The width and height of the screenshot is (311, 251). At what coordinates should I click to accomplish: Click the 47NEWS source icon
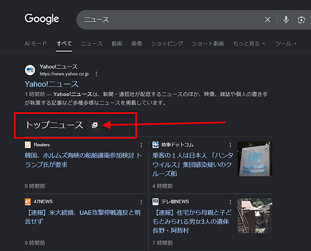tap(28, 202)
